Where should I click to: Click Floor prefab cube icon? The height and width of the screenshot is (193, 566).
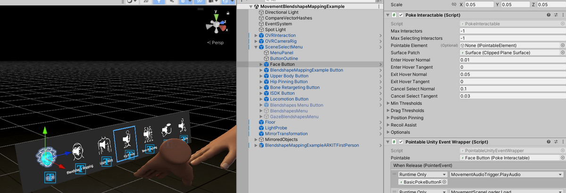[261, 122]
